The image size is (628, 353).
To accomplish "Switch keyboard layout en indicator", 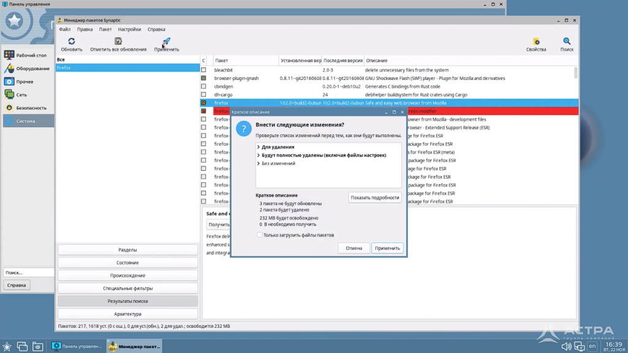I will (x=592, y=346).
